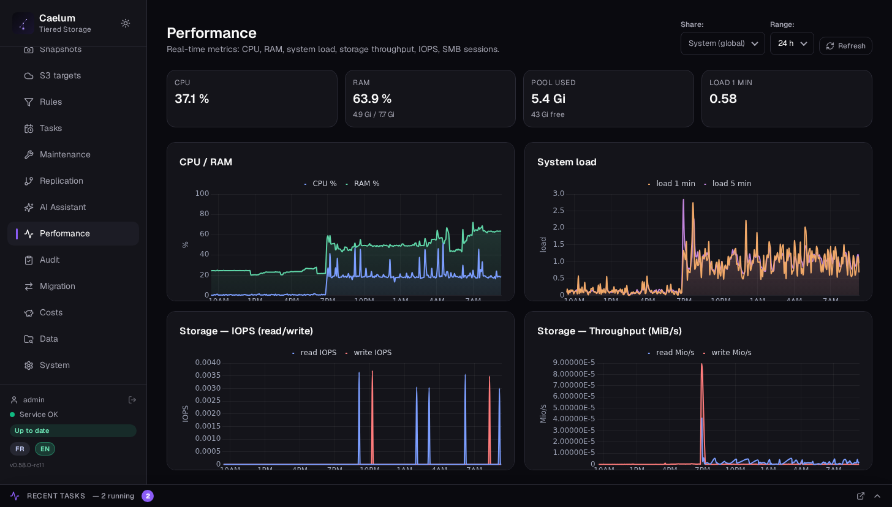The height and width of the screenshot is (507, 892).
Task: Click the RAM 63.9 % card
Action: pos(430,99)
